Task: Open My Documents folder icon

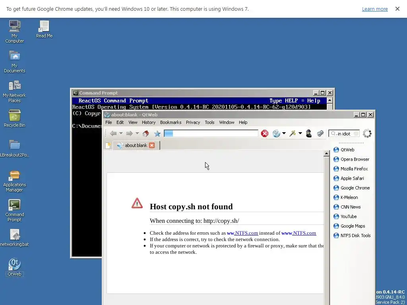Action: 15,62
